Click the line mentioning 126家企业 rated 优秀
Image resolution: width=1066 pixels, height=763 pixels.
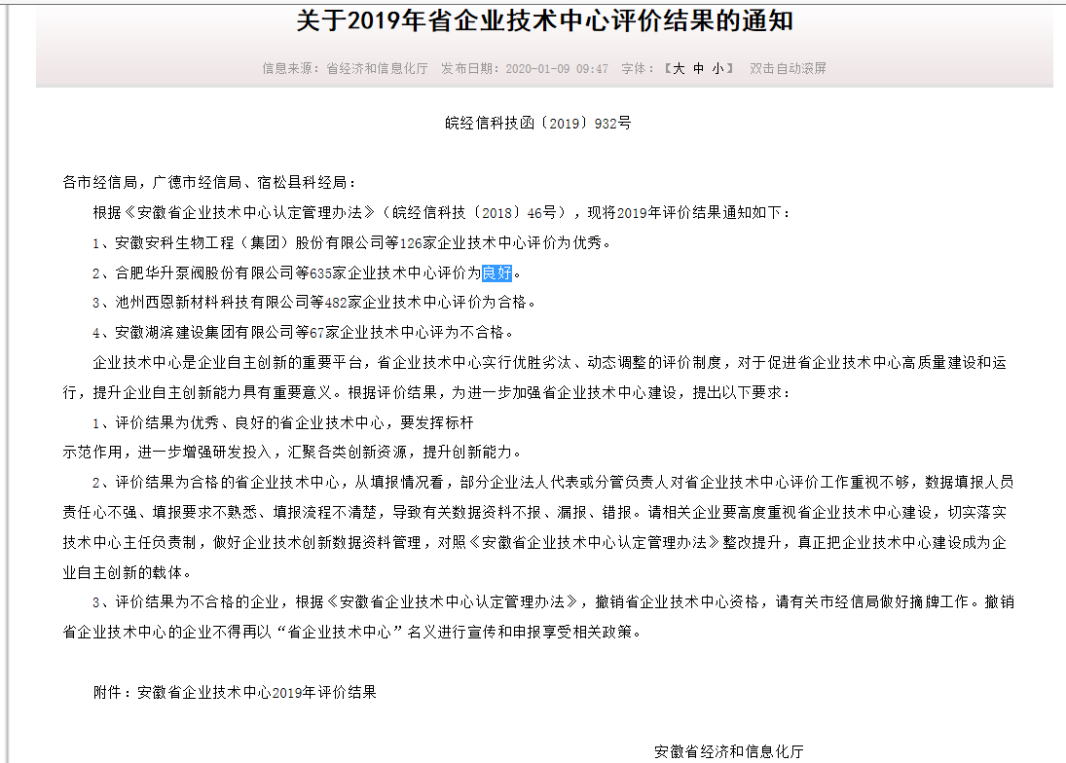point(351,242)
